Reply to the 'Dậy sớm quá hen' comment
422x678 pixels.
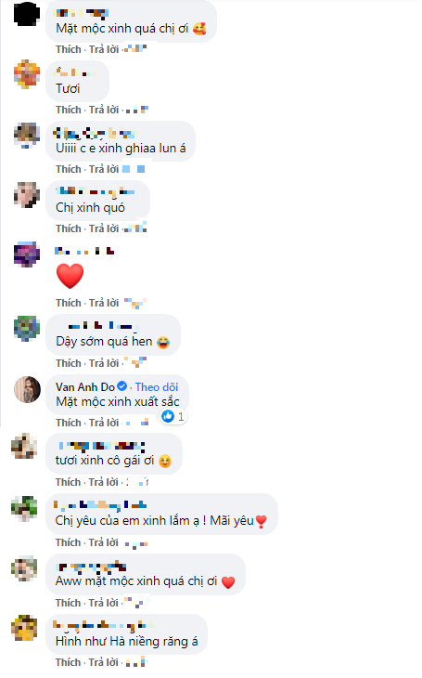click(104, 363)
